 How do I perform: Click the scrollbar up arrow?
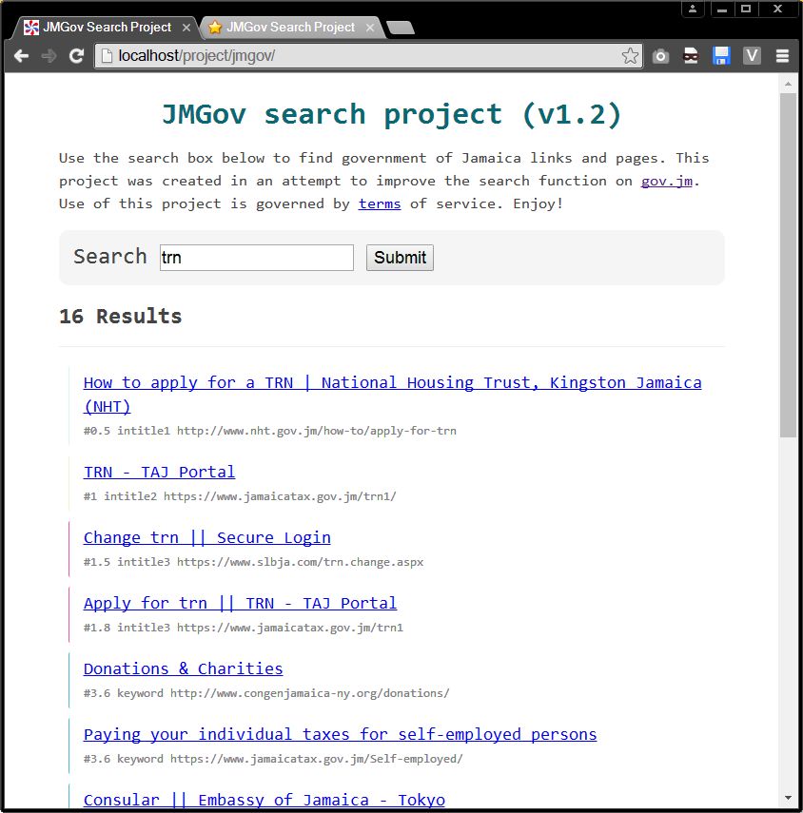[x=788, y=84]
